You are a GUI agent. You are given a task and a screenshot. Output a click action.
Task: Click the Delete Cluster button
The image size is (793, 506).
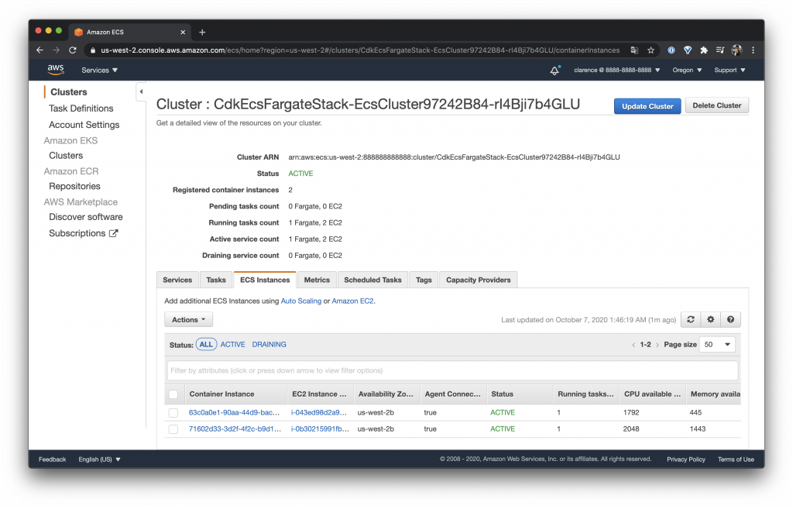tap(716, 105)
